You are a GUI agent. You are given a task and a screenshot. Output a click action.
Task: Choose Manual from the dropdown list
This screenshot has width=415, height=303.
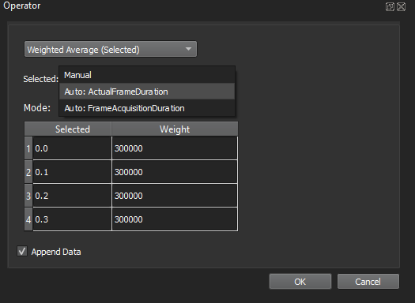pos(147,75)
